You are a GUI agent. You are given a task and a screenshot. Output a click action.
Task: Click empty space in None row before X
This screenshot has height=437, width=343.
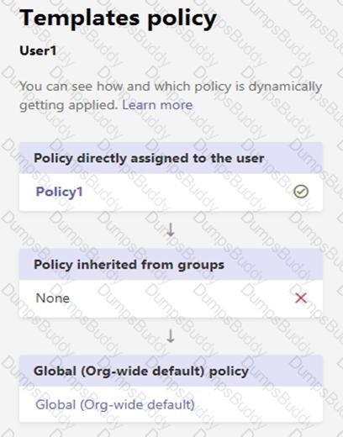[x=182, y=298]
